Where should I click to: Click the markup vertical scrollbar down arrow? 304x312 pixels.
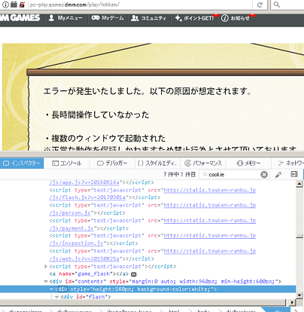[299, 295]
